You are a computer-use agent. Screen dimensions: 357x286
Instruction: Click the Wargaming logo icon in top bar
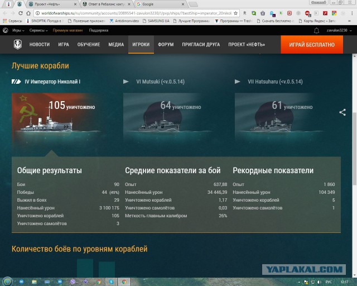[6, 30]
